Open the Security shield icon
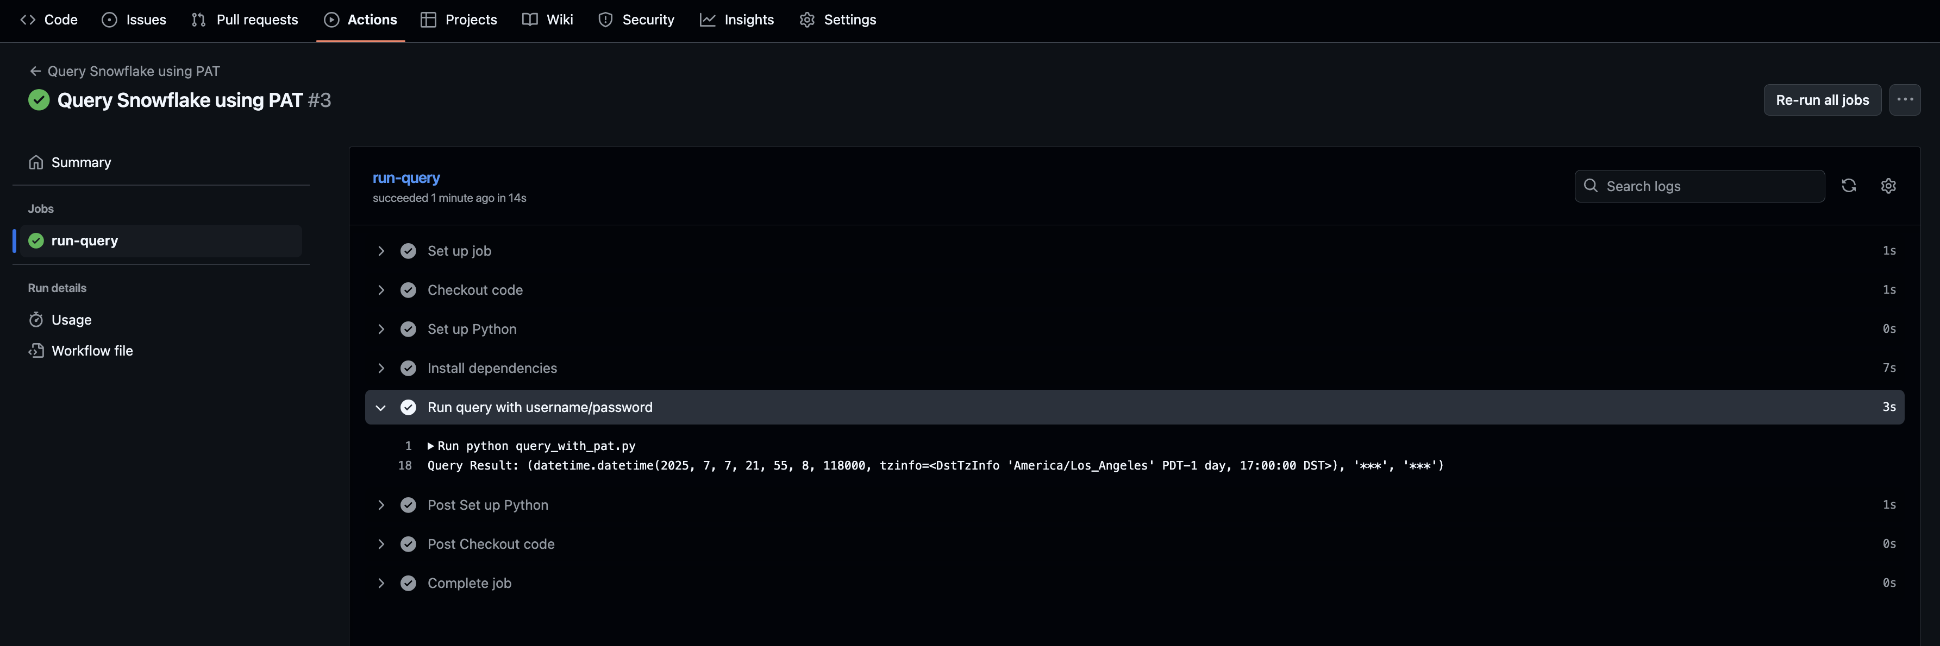This screenshot has height=646, width=1940. point(605,20)
